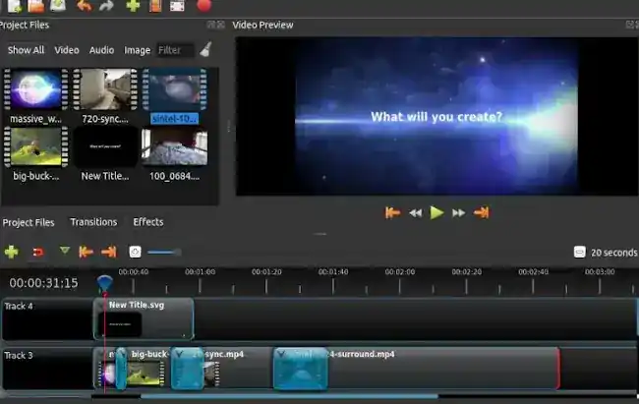Select the New Title.svg clip on Track 4
Screen dimensions: 639x404
click(144, 319)
